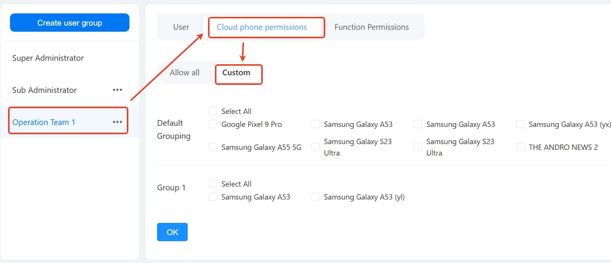Open the Sub Administrator more options menu

[x=117, y=90]
